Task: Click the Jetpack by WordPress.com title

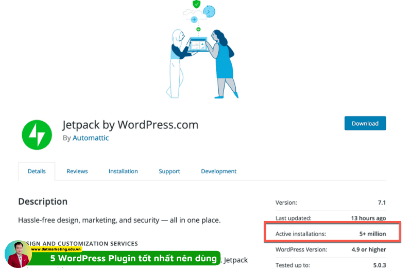Action: tap(130, 125)
